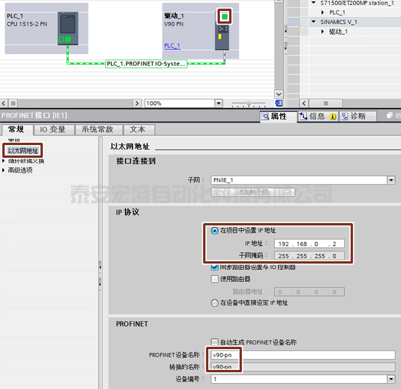This screenshot has width=401, height=389.
Task: Enable the 使用路由器 checkbox
Action: (215, 279)
